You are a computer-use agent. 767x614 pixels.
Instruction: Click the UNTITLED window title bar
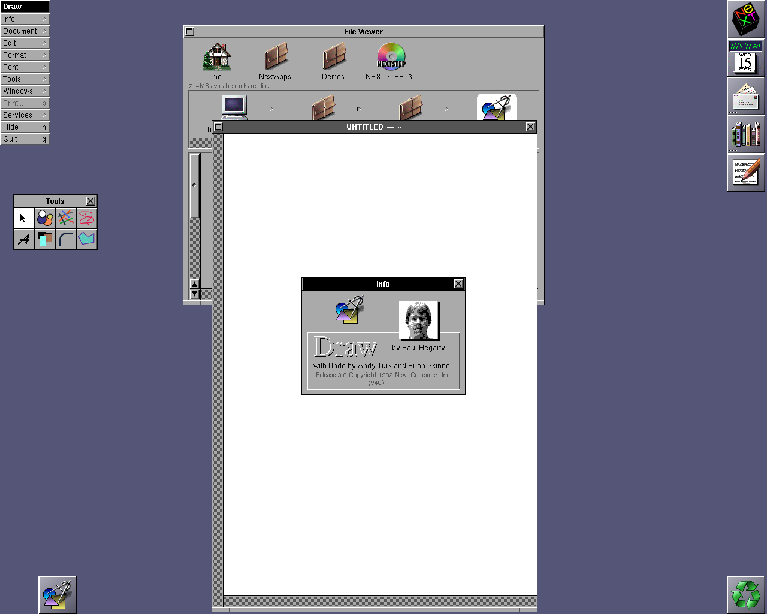[x=375, y=127]
